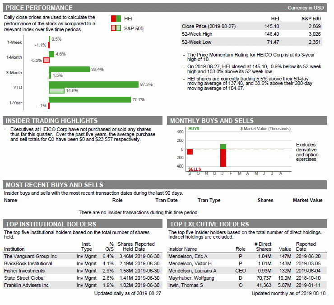Click the 3-Month row label

click(x=14, y=73)
